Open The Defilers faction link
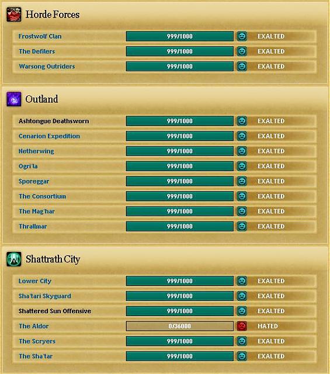The image size is (330, 374). tap(37, 51)
